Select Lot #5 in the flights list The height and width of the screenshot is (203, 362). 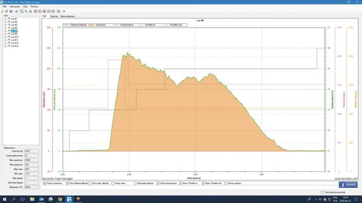[14, 25]
